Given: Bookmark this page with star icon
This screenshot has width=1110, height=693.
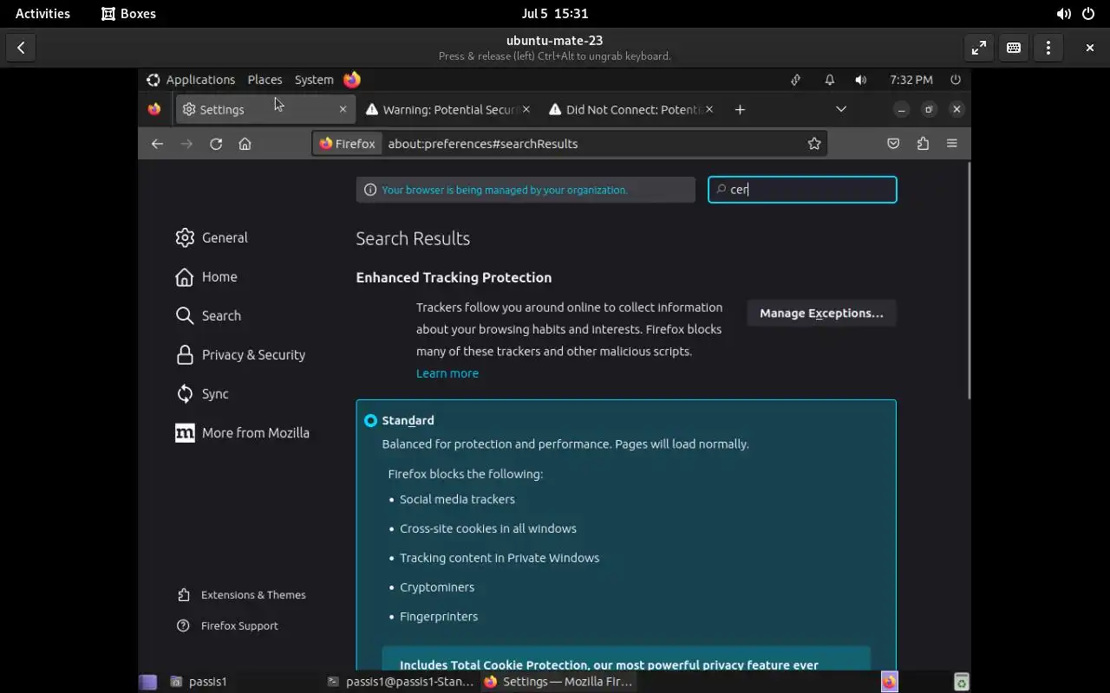Looking at the screenshot, I should point(814,144).
